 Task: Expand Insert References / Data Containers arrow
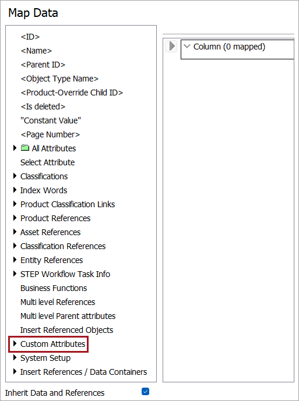[15, 371]
